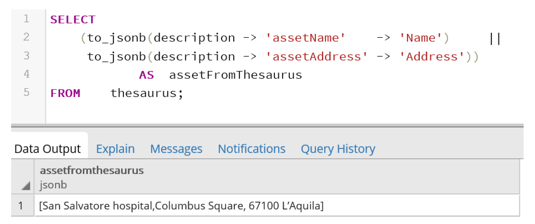This screenshot has height=224, width=535.
Task: Show the Messages tab
Action: click(x=176, y=149)
